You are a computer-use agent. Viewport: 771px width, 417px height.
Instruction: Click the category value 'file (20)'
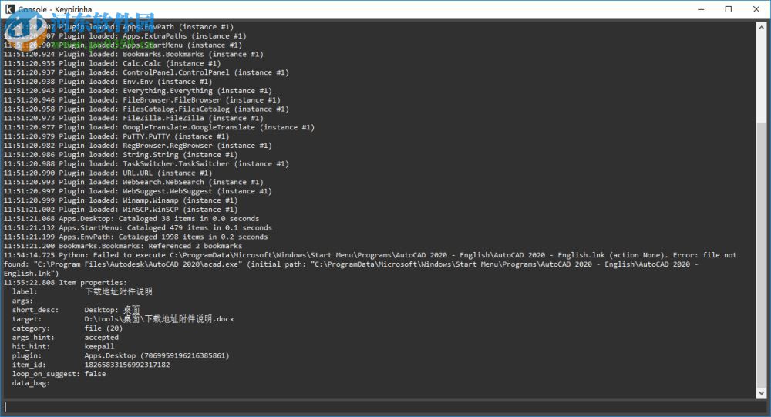[103, 328]
